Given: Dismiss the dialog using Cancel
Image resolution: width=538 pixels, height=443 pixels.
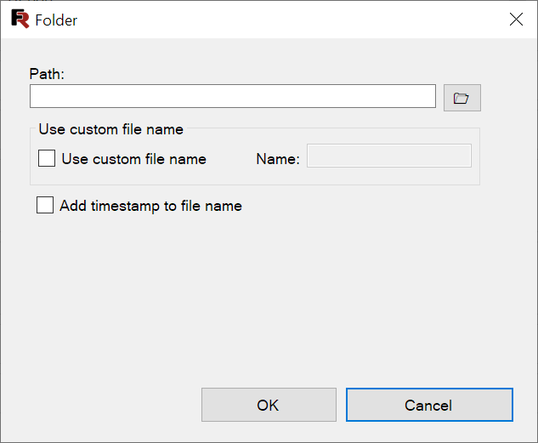Looking at the screenshot, I should (429, 405).
